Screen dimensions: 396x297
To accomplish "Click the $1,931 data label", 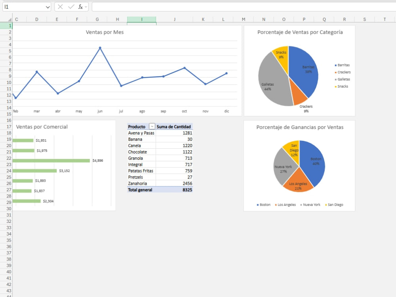I will 41,140.
